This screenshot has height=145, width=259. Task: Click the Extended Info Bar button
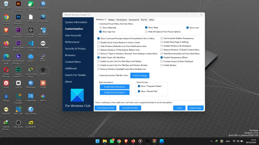(x=130, y=108)
